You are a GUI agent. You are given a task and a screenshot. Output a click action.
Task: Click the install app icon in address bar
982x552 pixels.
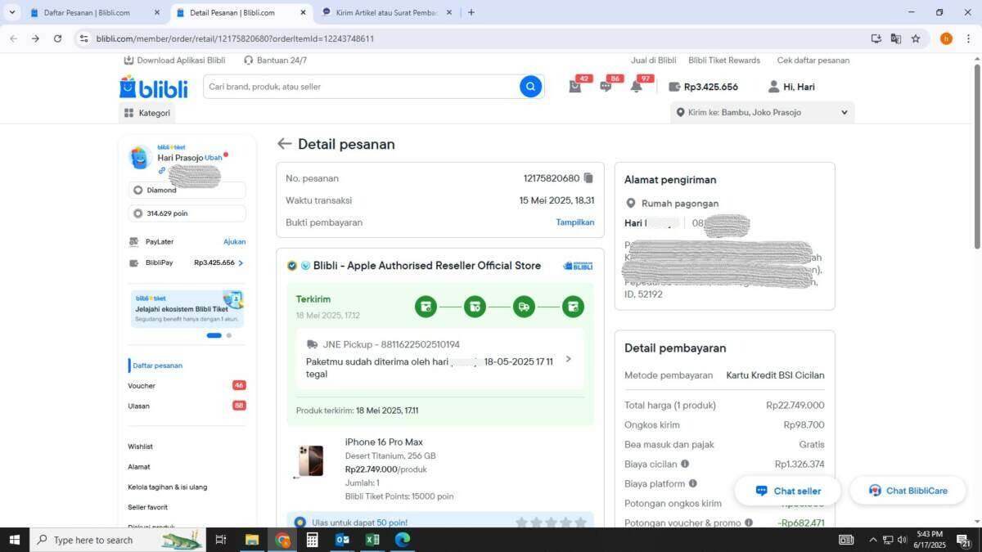pyautogui.click(x=876, y=38)
